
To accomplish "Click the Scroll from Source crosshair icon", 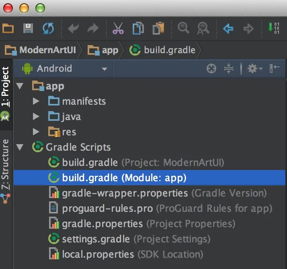I will 211,68.
